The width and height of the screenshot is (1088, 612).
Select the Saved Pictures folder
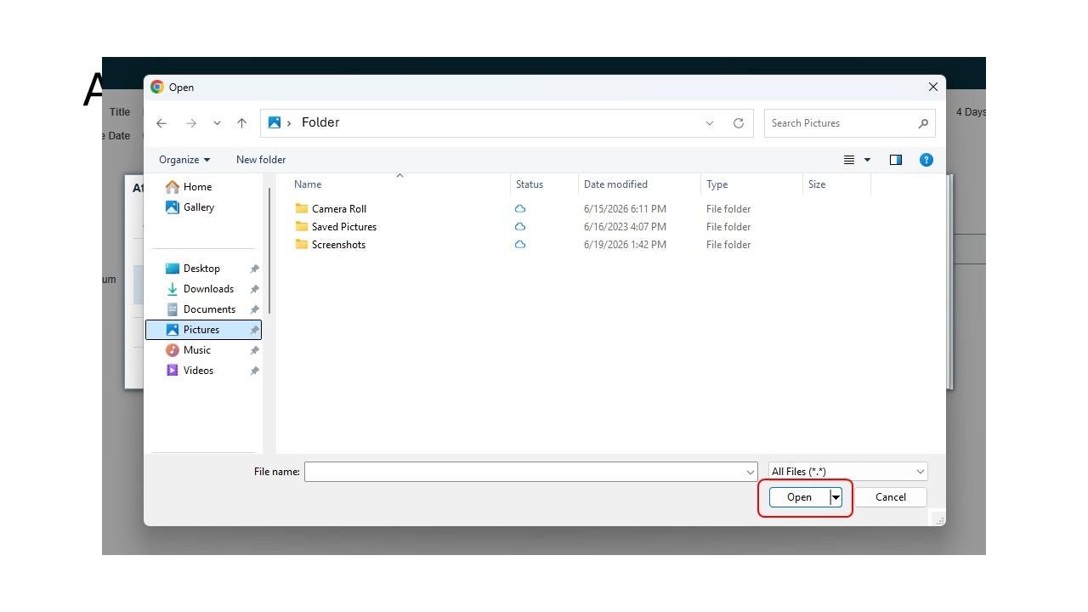coord(344,227)
